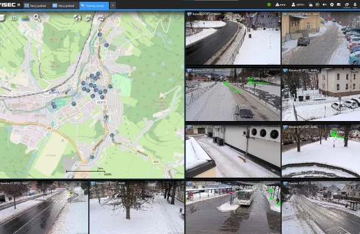
Task: Click the camera marker above the Bukovice road junction
Action: (112, 135)
